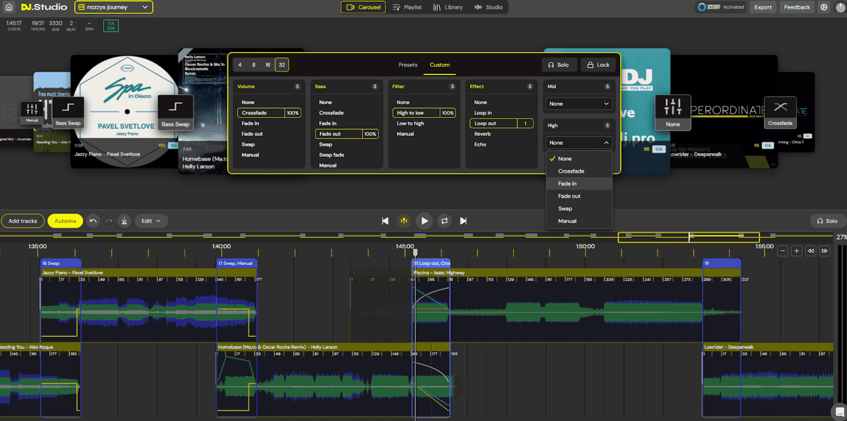The height and width of the screenshot is (421, 847).
Task: Click the home icon in top bar
Action: pos(9,7)
